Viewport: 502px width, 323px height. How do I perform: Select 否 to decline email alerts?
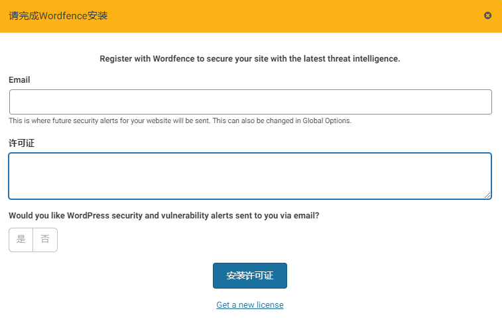pos(45,240)
